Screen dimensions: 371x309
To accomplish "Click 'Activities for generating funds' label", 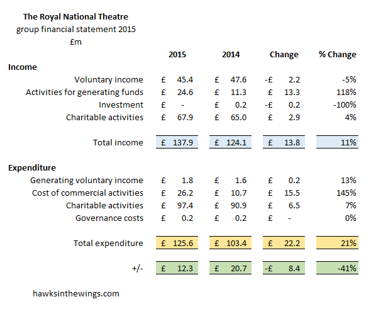I will click(x=84, y=92).
